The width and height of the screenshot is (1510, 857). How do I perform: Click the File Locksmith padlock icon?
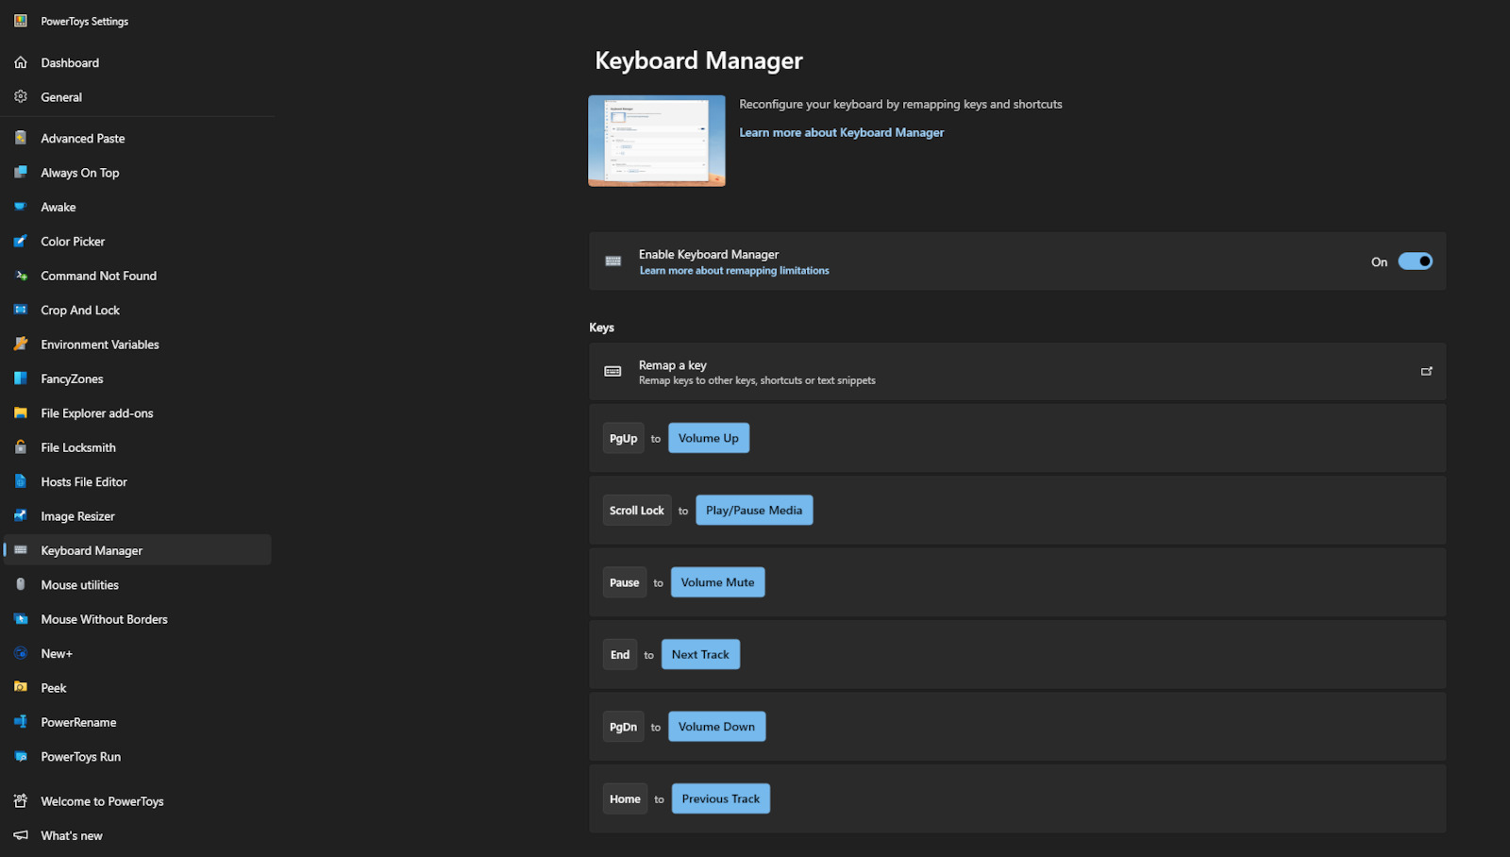pos(21,447)
